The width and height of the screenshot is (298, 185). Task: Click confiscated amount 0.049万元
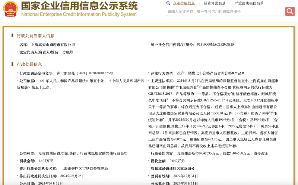pos(177,161)
